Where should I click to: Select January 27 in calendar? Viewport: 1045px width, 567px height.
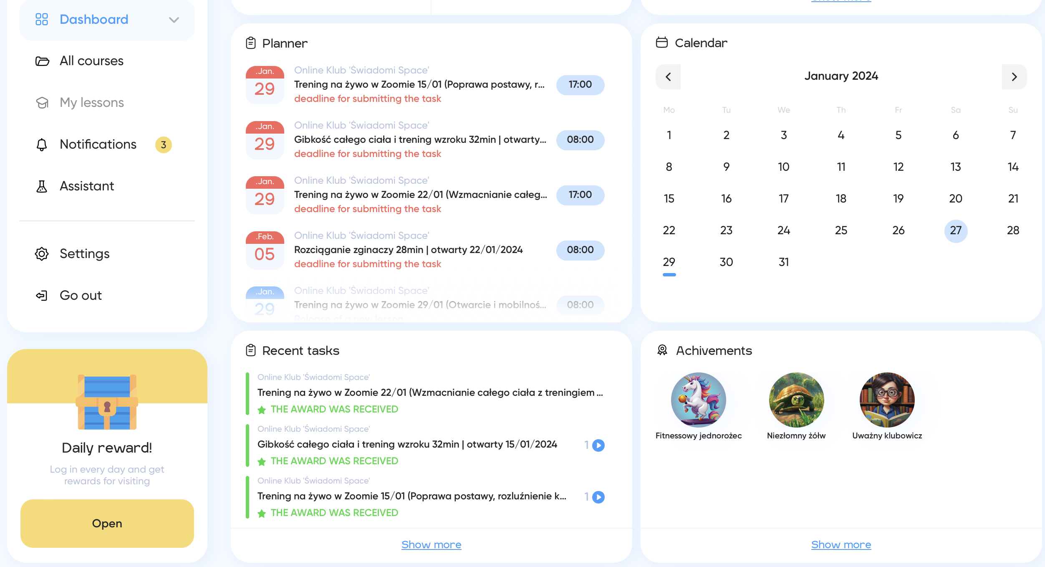point(956,230)
